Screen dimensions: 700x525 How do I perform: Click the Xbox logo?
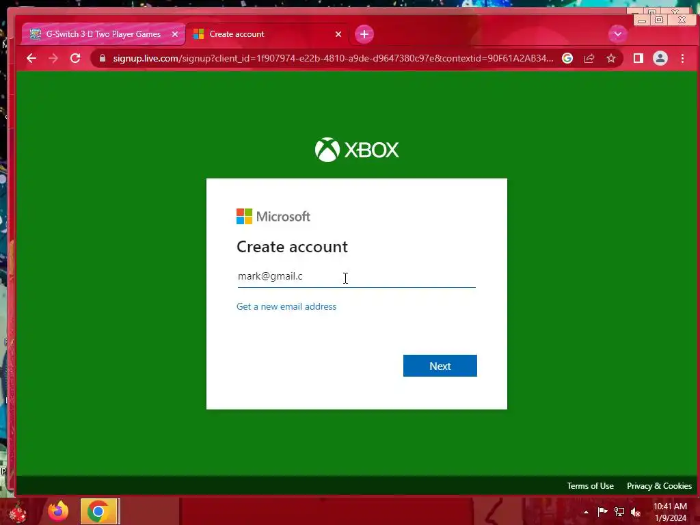[357, 150]
